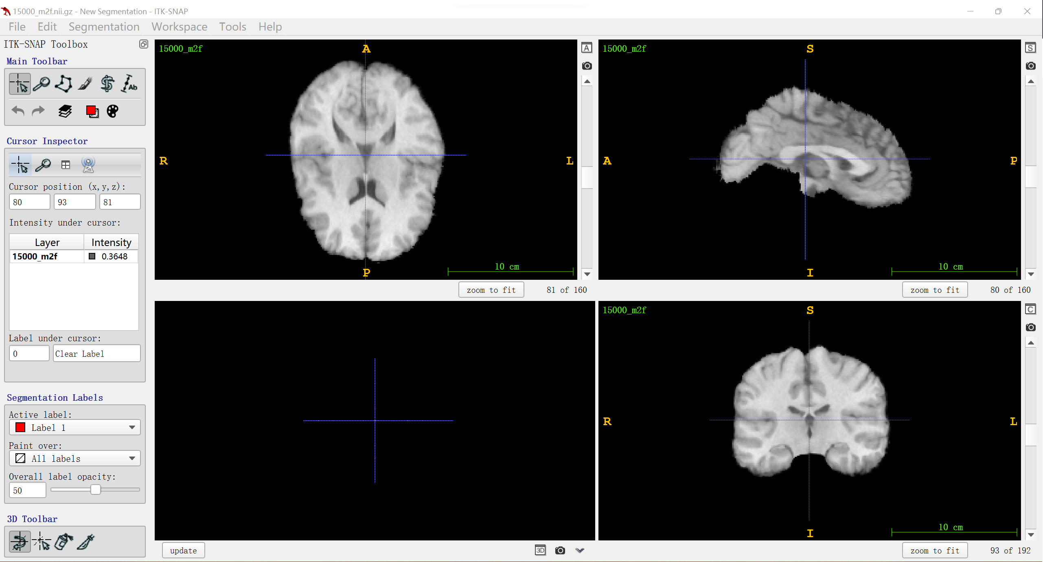Open the Layer inspector stack icon
Screen dimensions: 1043x562
65,111
